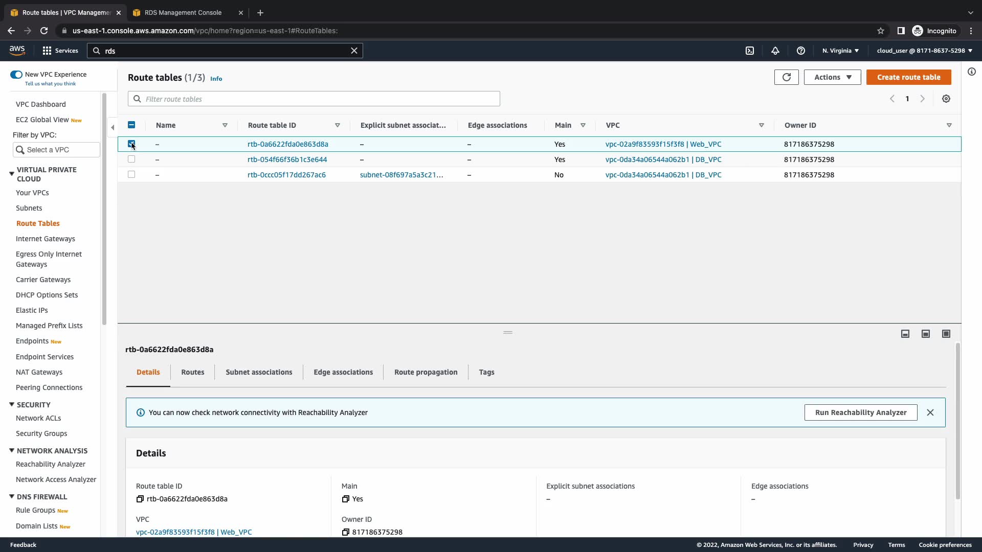Click the Filter route tables field
This screenshot has height=552, width=982.
click(x=314, y=99)
